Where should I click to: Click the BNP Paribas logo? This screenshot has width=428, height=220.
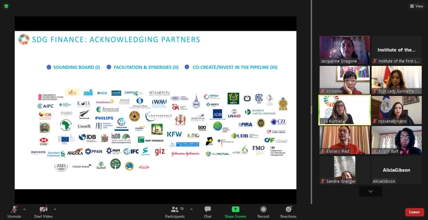point(150,140)
